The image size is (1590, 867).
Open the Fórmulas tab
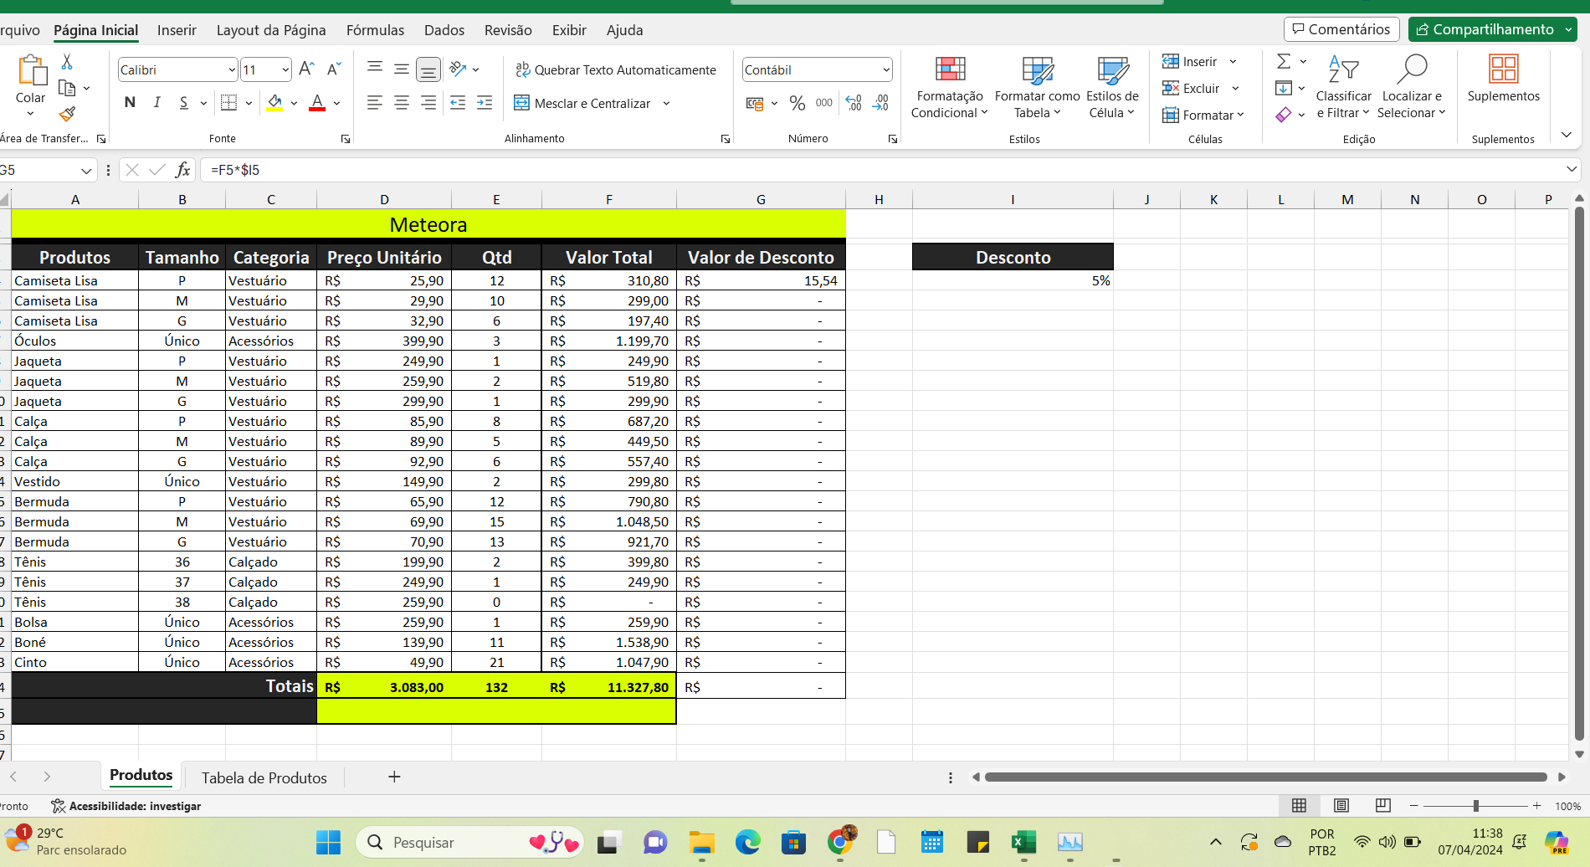pos(375,30)
